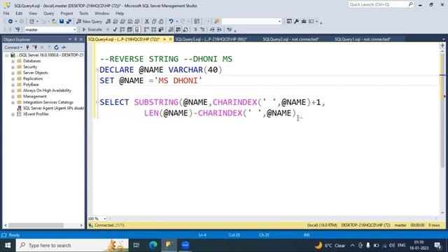
Task: Click the Quick Launch search box
Action: click(x=381, y=5)
